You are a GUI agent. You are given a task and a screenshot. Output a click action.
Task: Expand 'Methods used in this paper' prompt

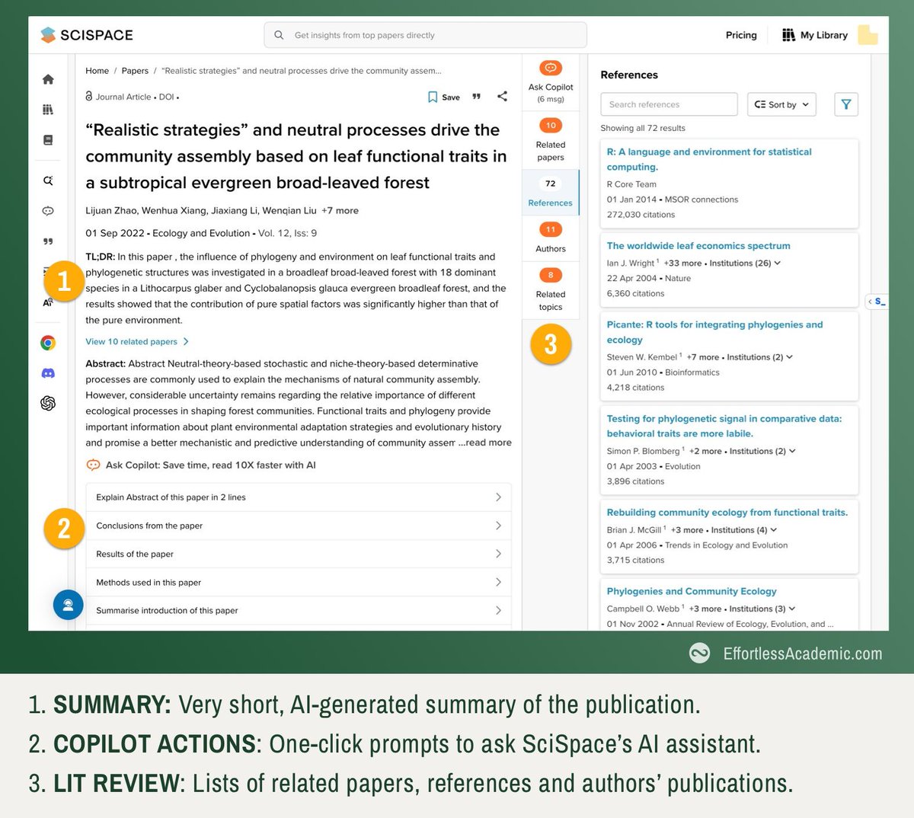tap(299, 582)
